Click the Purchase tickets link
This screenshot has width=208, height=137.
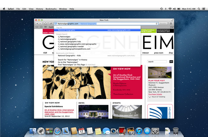(x=155, y=94)
